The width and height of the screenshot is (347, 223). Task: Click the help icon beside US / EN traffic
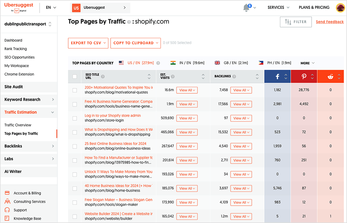[158, 63]
